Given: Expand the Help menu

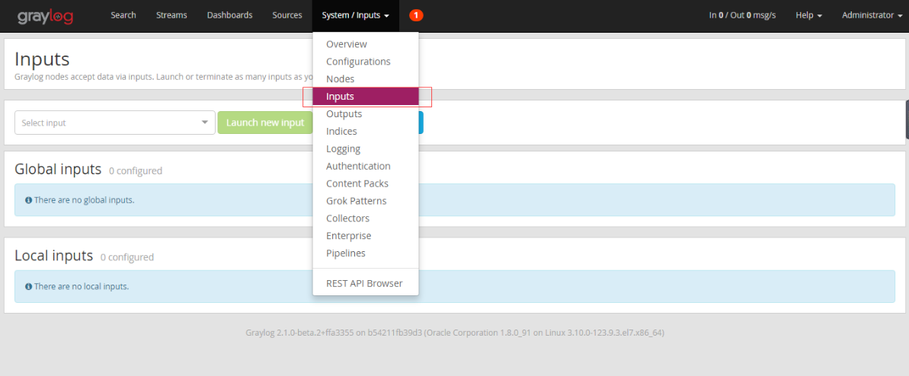Looking at the screenshot, I should (x=808, y=16).
